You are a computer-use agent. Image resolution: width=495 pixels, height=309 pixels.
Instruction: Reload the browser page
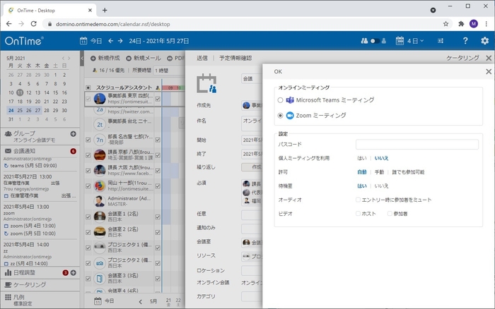click(33, 24)
